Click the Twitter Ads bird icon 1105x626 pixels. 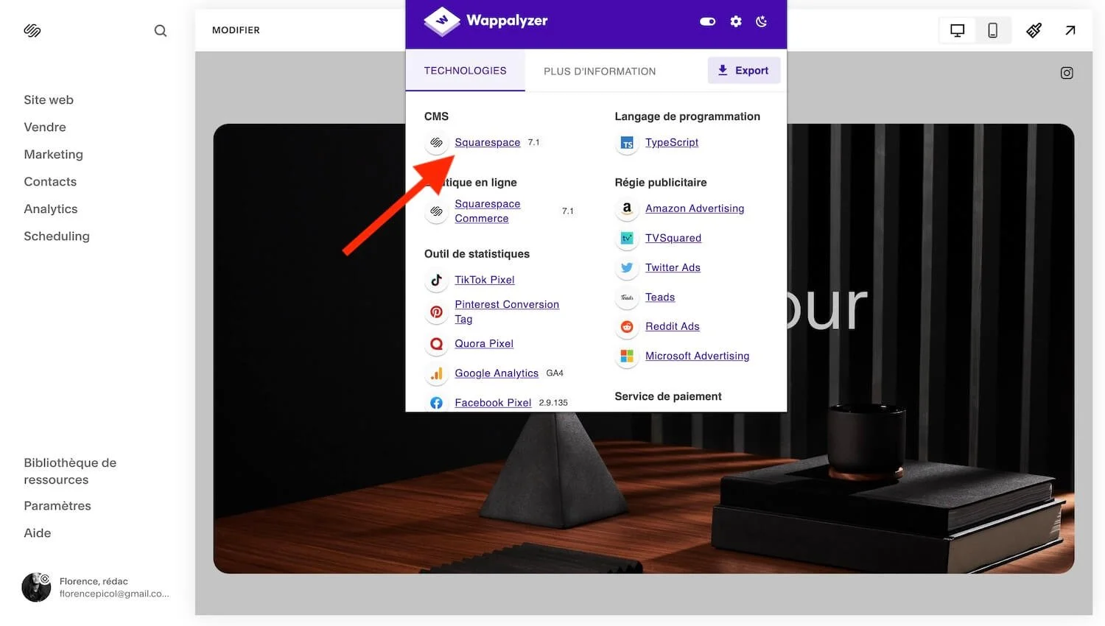point(627,267)
